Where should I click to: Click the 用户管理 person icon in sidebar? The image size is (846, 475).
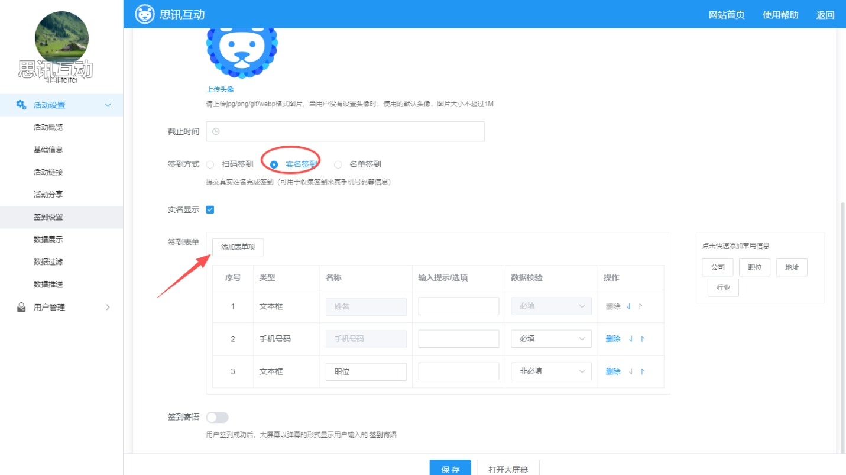click(x=21, y=307)
